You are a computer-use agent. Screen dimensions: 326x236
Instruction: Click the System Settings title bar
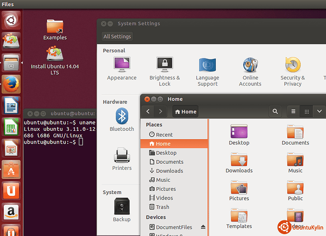211,24
